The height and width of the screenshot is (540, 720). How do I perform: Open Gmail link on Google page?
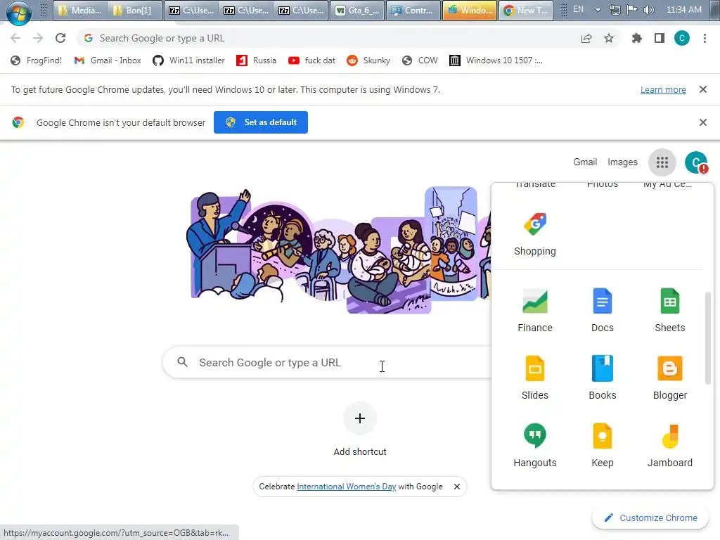point(585,162)
